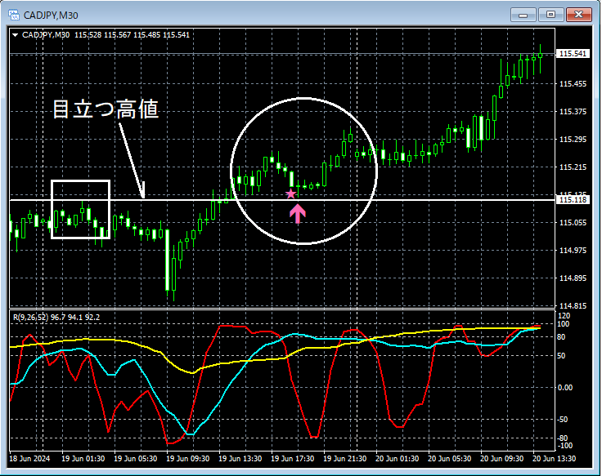Click the 19 Jun 01:30 time label
The image size is (602, 476).
click(83, 459)
